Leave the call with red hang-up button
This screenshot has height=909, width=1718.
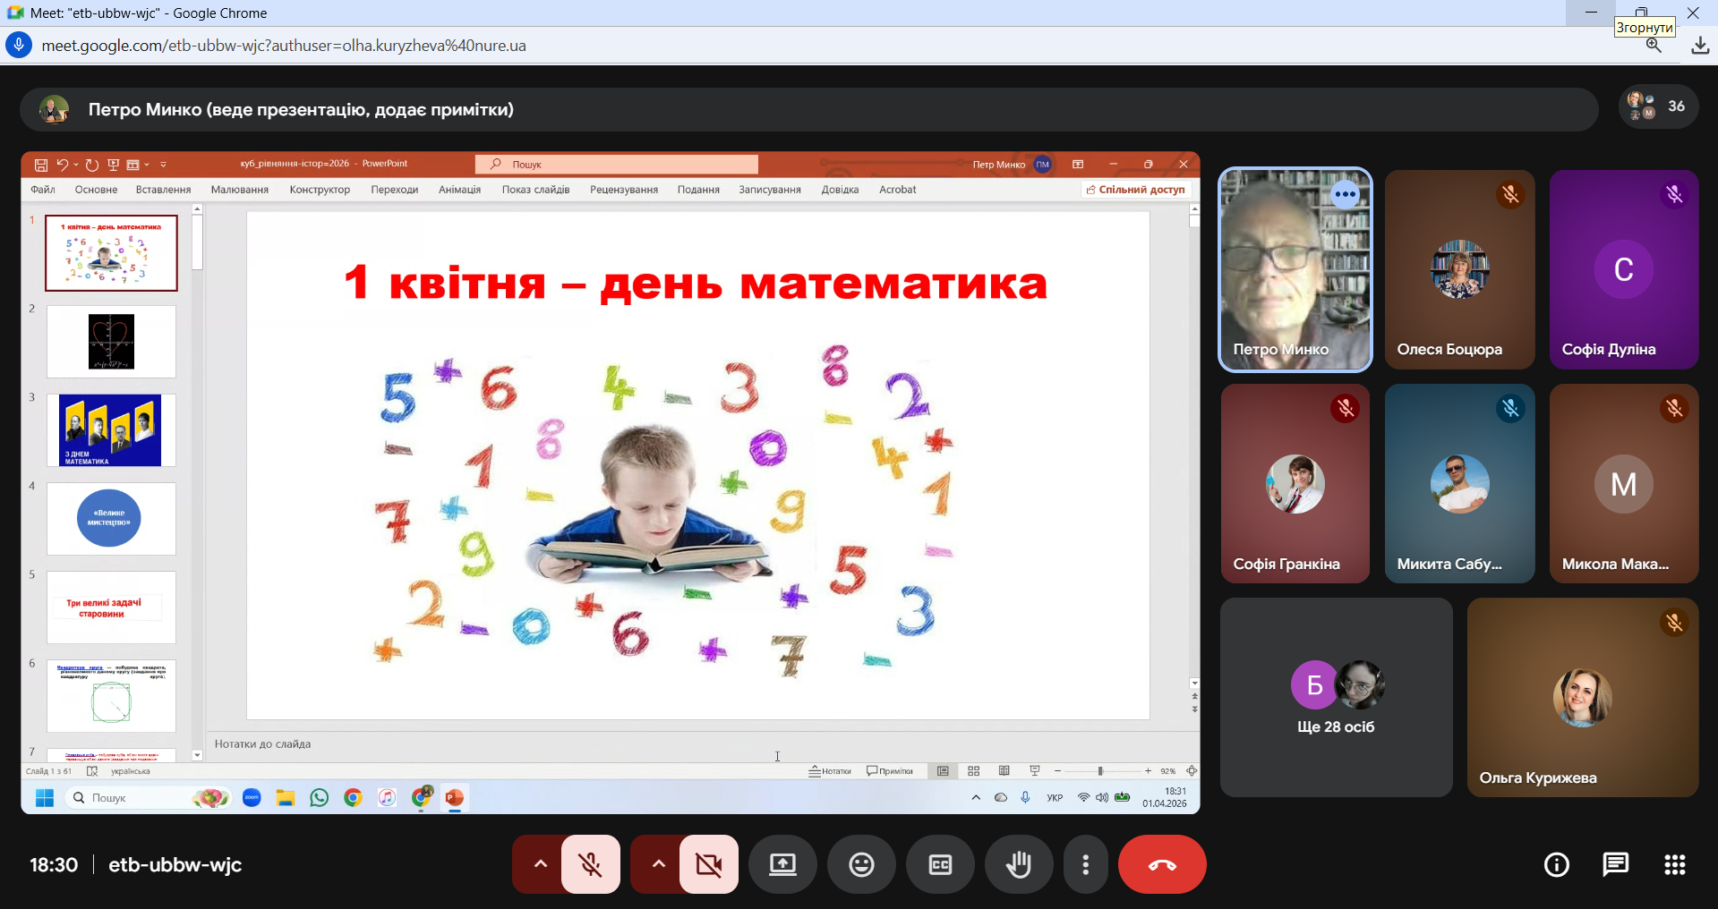pyautogui.click(x=1161, y=864)
